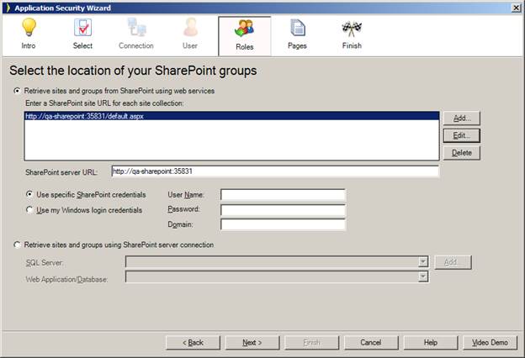Click the Connection step icon

point(136,27)
